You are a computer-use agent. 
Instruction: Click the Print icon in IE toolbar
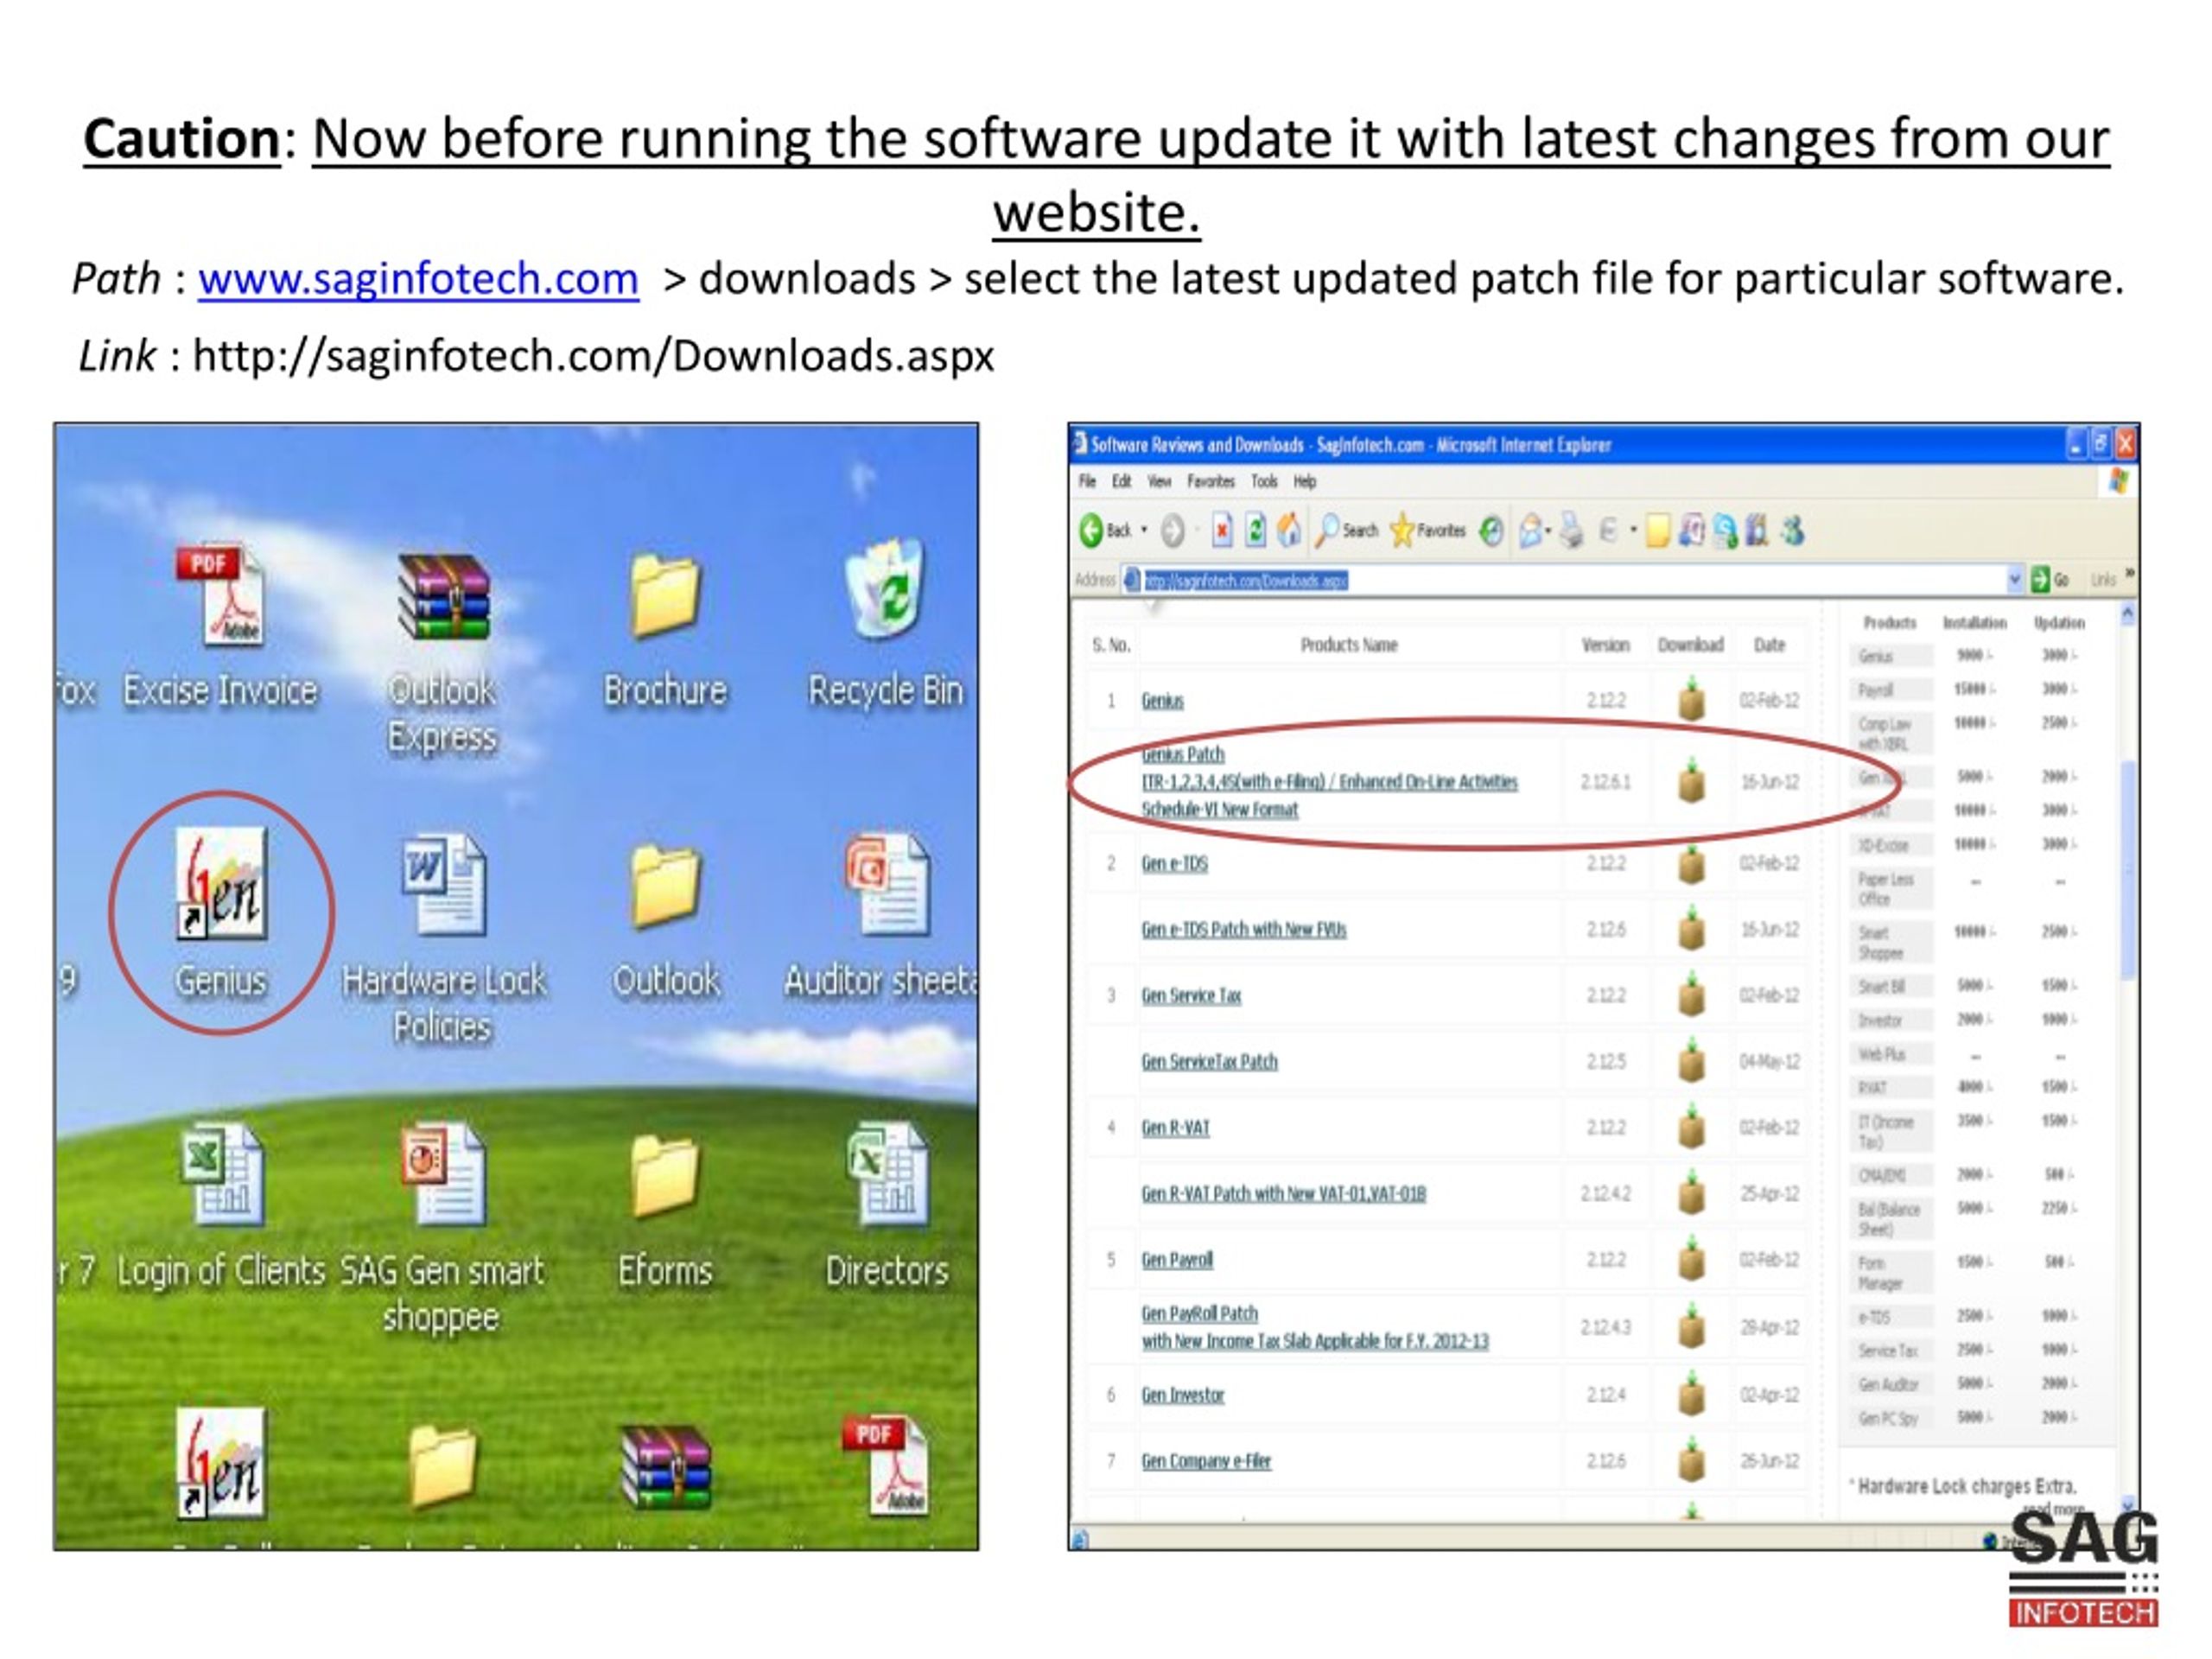[1572, 530]
